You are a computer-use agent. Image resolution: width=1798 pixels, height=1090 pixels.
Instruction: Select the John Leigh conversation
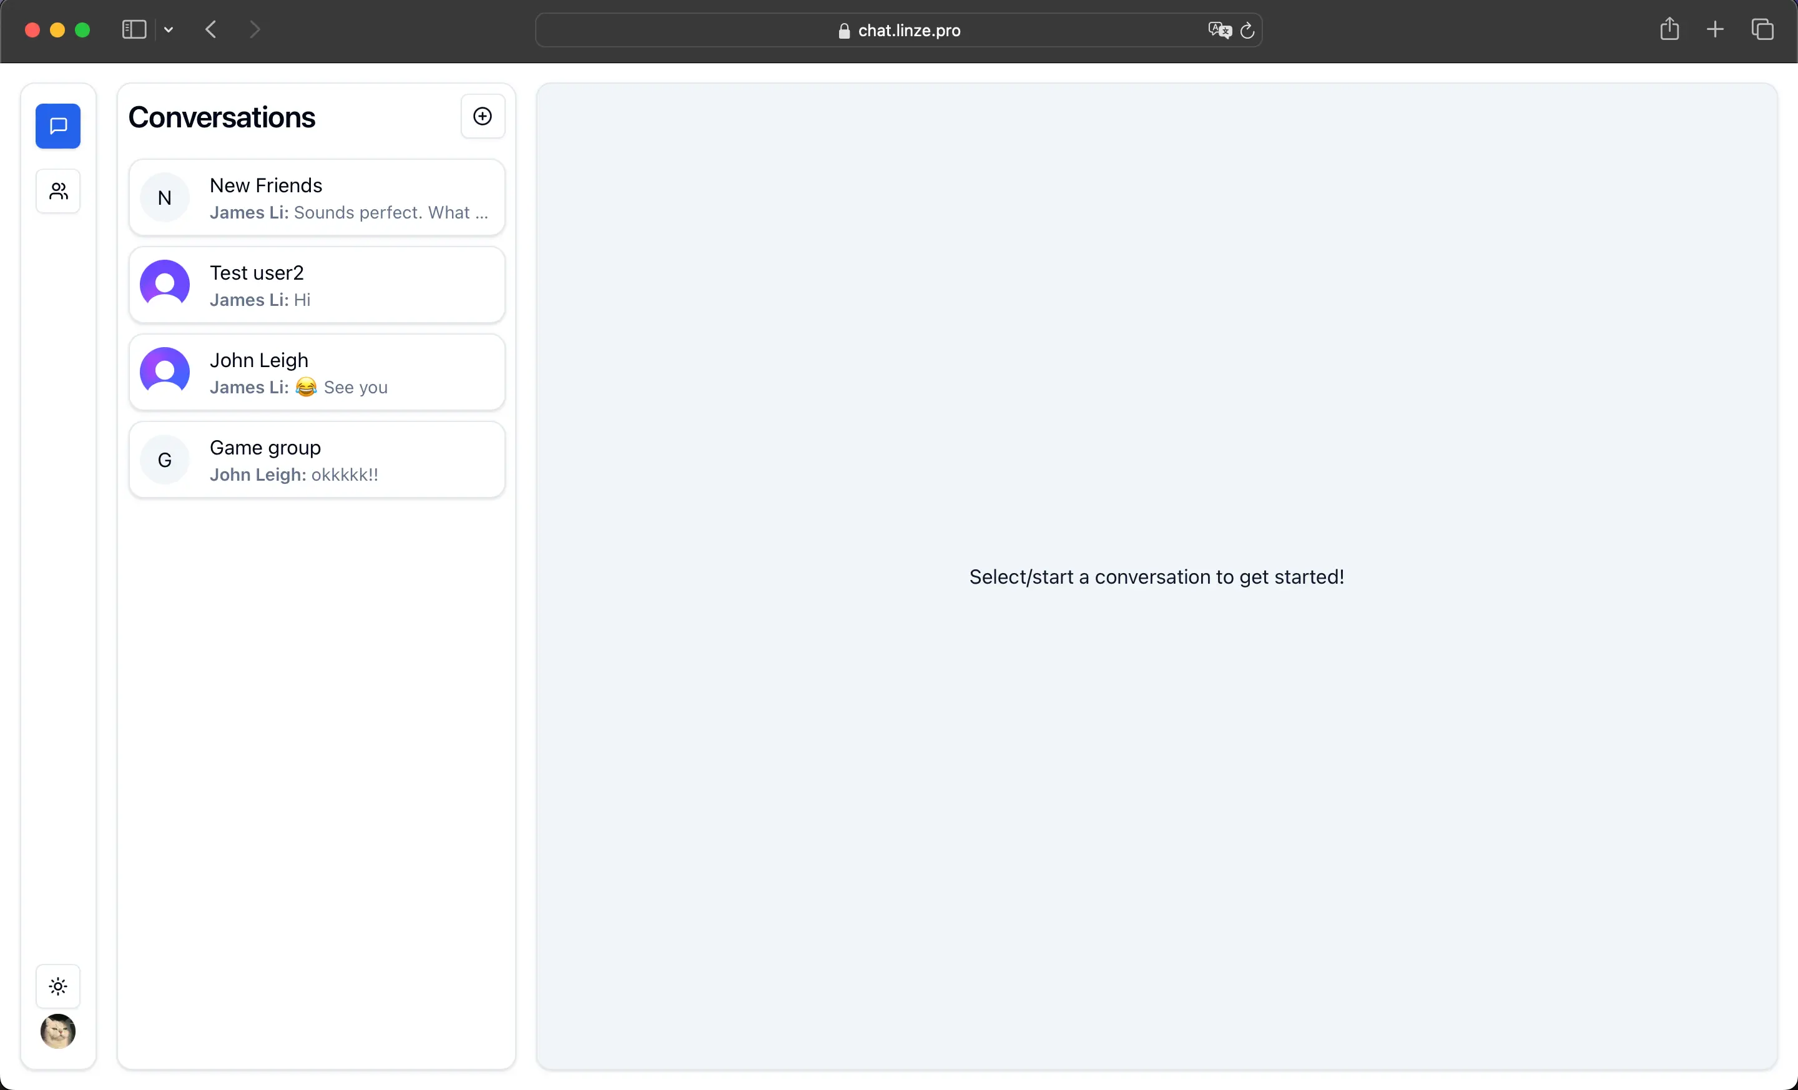[x=317, y=373]
